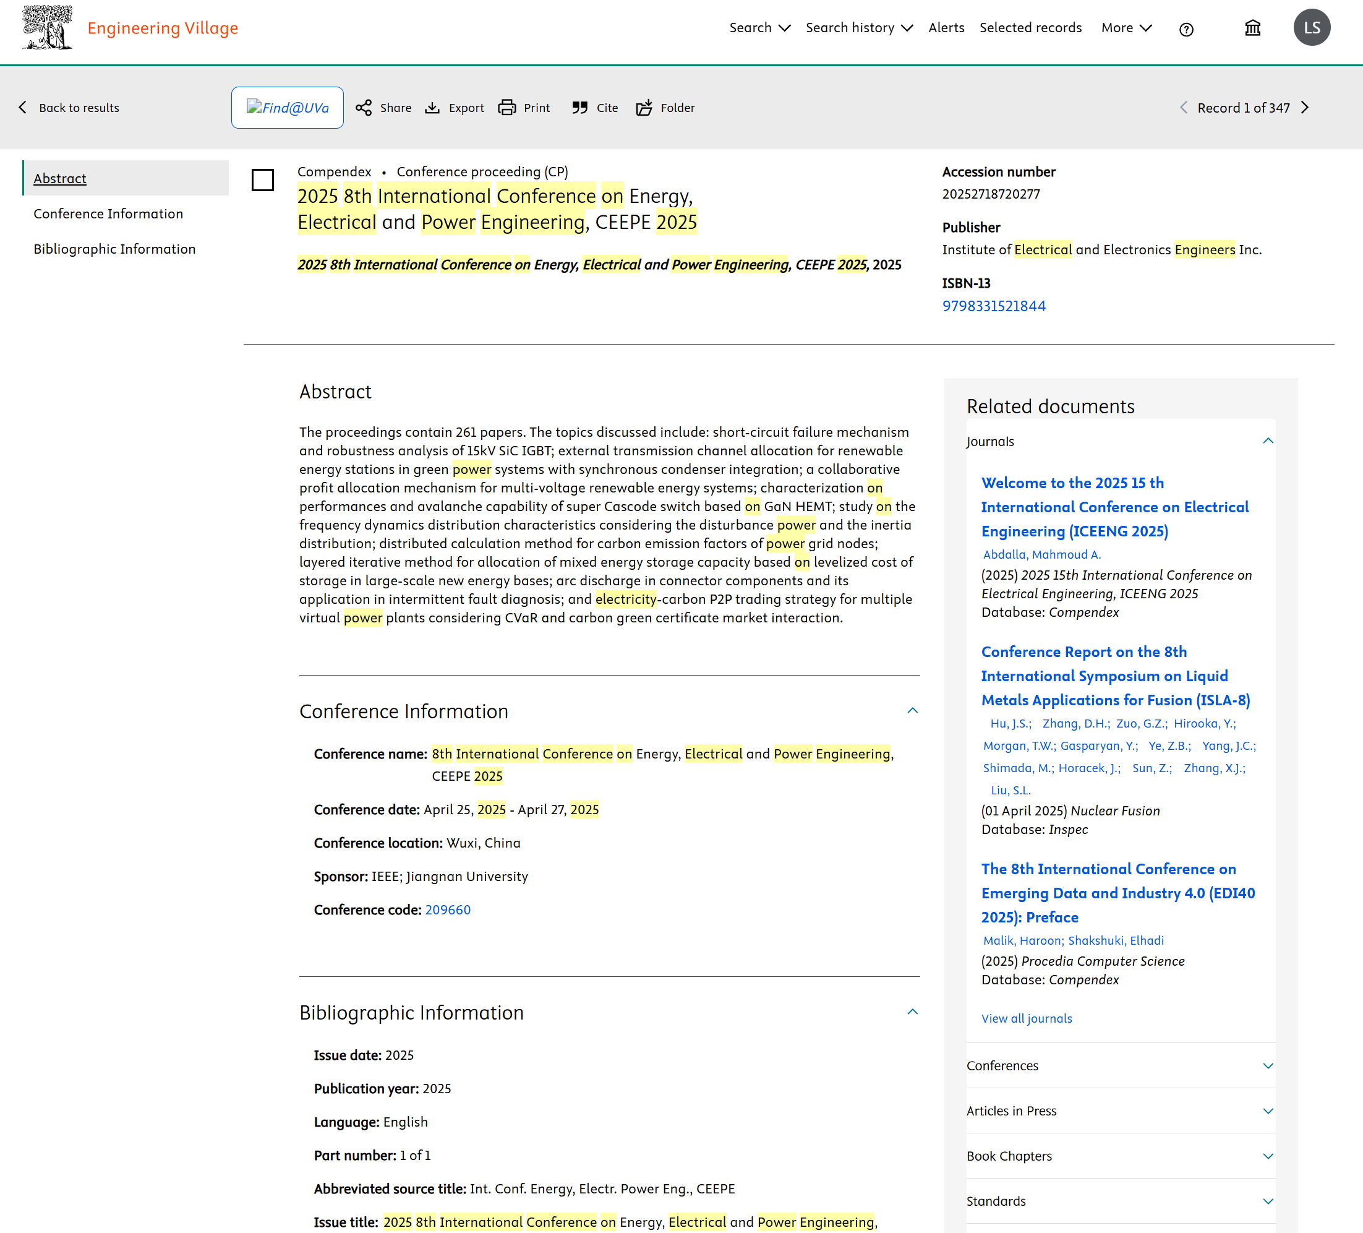Expand the Standards section

pos(1268,1201)
